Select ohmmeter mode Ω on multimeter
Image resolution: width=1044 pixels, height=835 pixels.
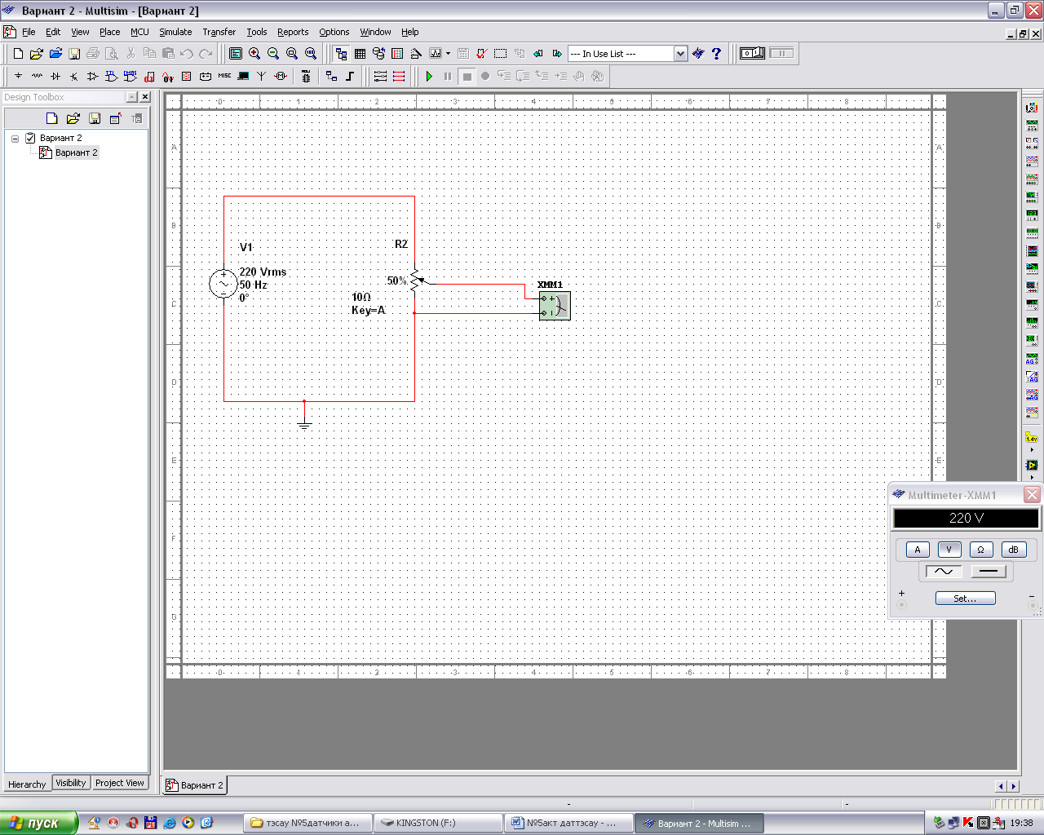(981, 550)
